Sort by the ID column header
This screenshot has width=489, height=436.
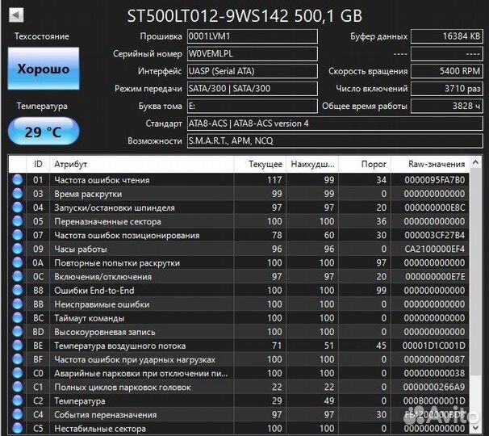(x=38, y=164)
